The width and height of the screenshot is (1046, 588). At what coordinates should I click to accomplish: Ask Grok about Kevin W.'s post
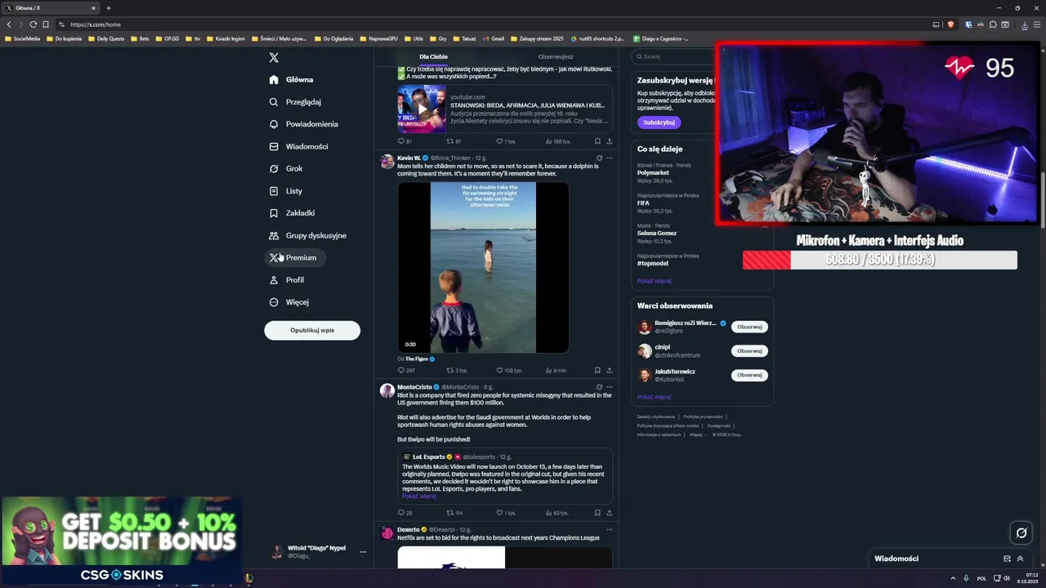pos(599,158)
